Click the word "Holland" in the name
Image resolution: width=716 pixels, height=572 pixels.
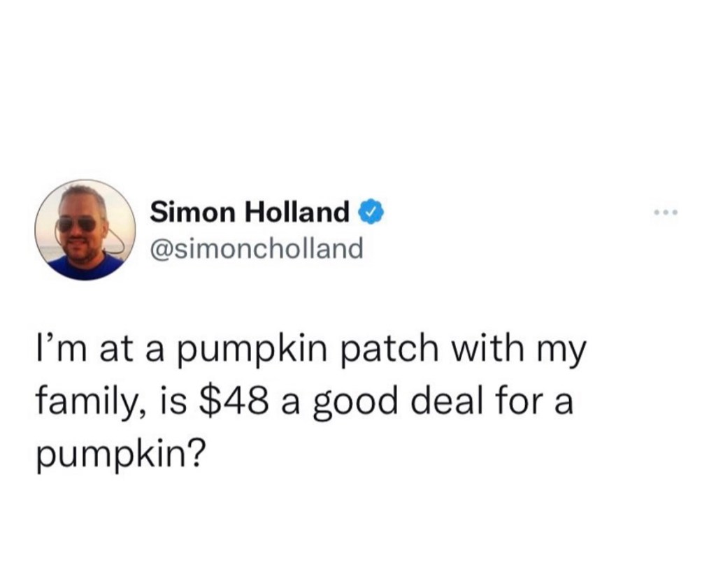pyautogui.click(x=297, y=213)
